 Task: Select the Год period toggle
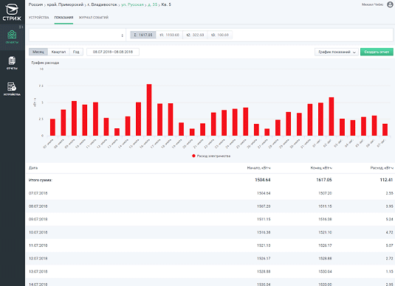pyautogui.click(x=76, y=52)
